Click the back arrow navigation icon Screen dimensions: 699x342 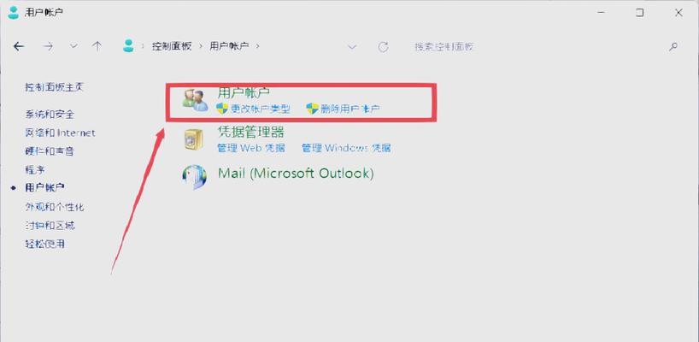click(x=18, y=46)
